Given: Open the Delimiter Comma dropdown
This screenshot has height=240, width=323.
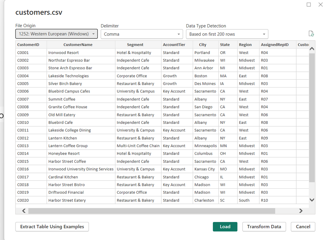Looking at the screenshot, I should 142,34.
